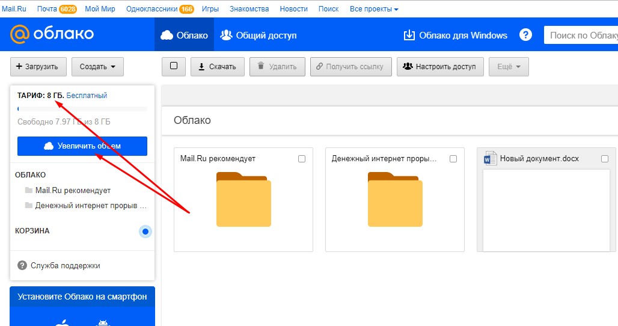Tick the select-all checkbox in toolbar

(173, 66)
